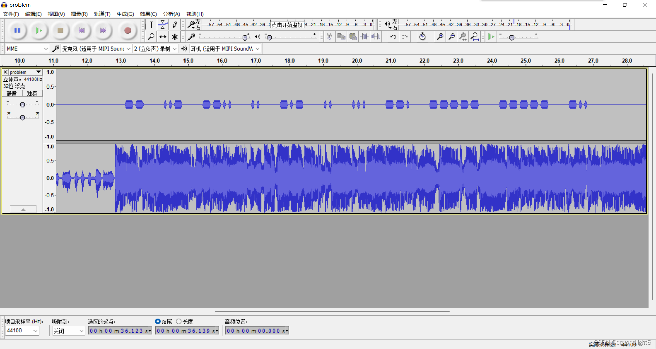Close the problem track with X
The width and height of the screenshot is (656, 349).
[x=5, y=72]
